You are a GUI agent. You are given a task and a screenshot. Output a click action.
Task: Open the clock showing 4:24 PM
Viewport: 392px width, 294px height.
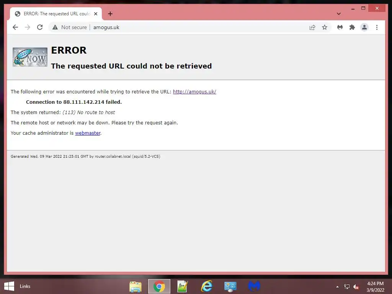point(375,287)
